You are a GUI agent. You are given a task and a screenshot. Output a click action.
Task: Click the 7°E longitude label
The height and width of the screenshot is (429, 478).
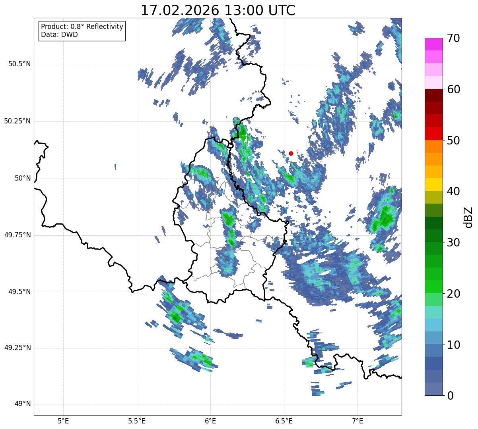tap(358, 421)
